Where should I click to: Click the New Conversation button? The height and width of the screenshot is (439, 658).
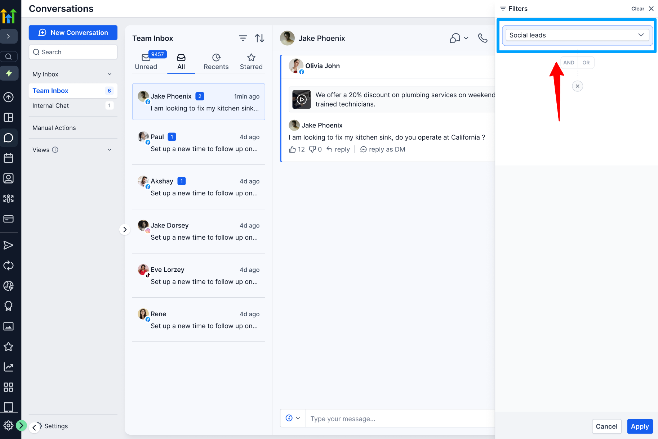73,32
